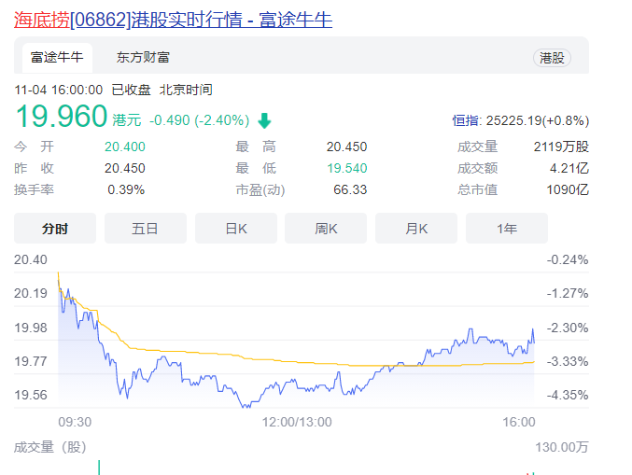This screenshot has width=632, height=475.
Task: Click the change value -0.490 (-2.40%)
Action: 199,120
